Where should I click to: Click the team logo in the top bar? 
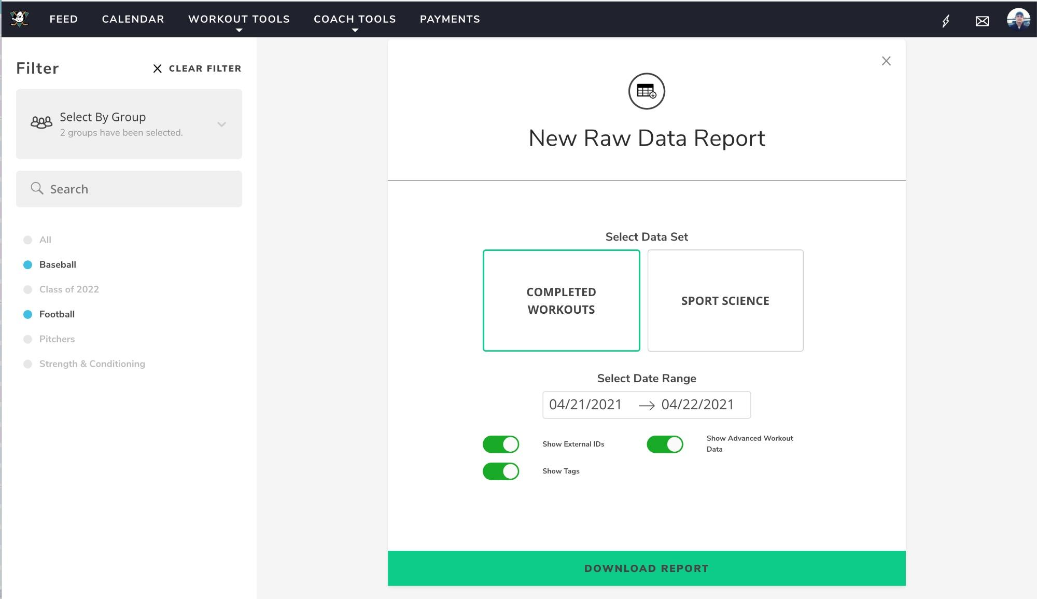click(x=19, y=19)
